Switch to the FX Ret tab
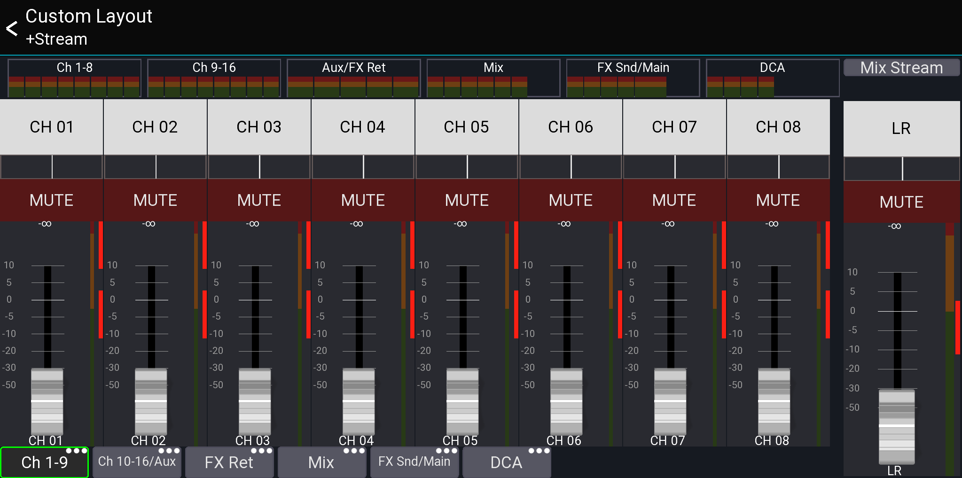The width and height of the screenshot is (962, 478). [229, 462]
